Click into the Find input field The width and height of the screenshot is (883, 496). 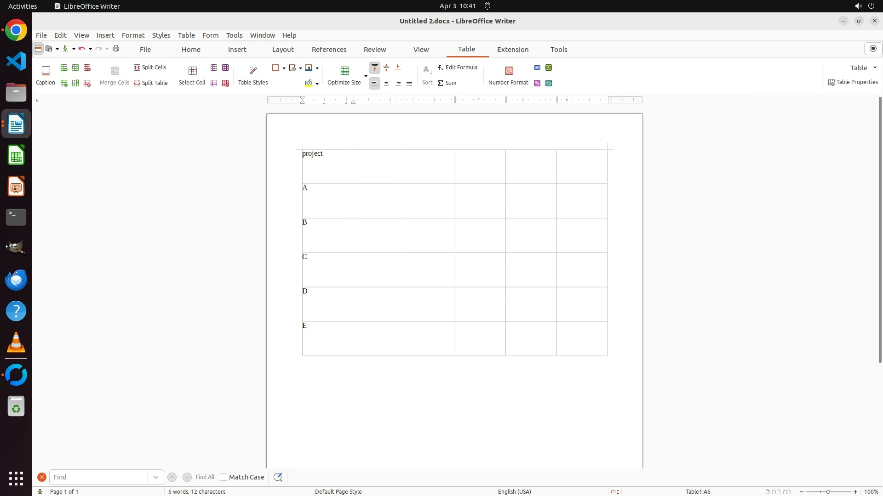[x=98, y=477]
